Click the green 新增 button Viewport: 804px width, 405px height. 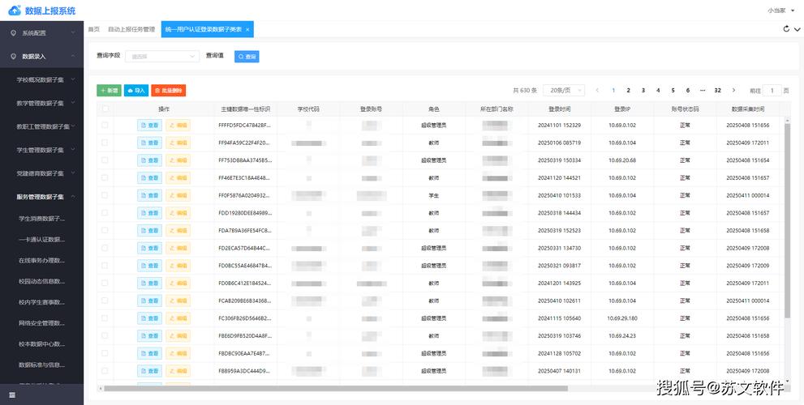point(109,91)
